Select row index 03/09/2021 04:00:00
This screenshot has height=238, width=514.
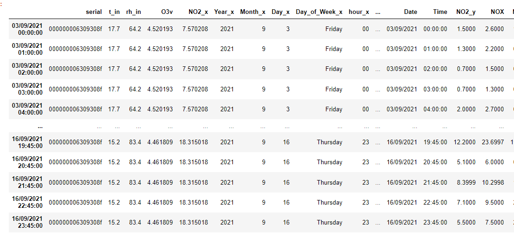[27, 109]
